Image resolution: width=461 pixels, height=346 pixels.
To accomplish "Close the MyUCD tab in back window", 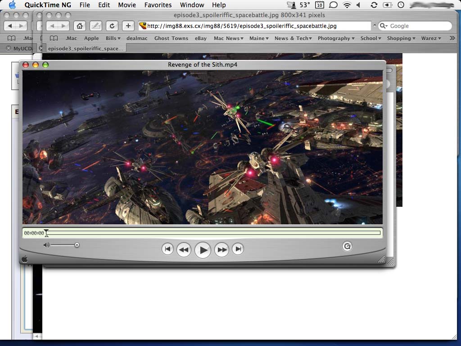I will 9,49.
